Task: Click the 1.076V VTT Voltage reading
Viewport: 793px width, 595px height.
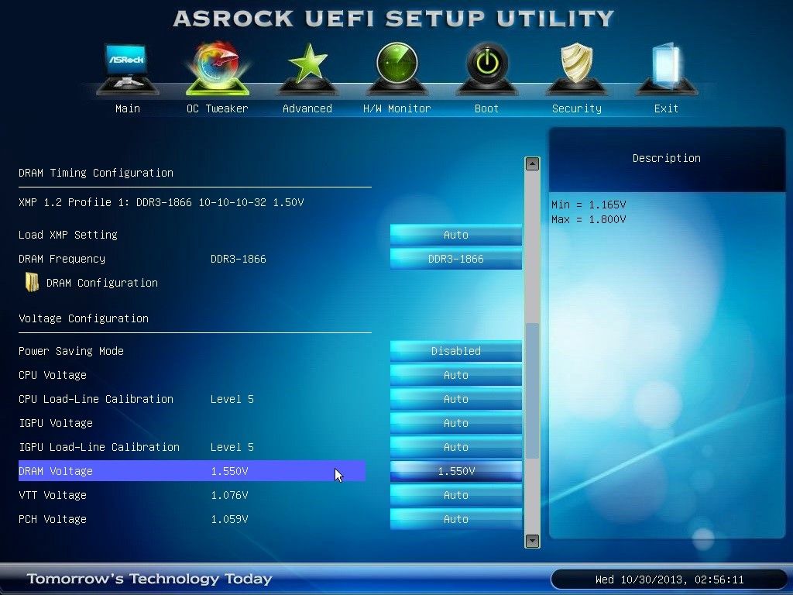Action: 229,495
